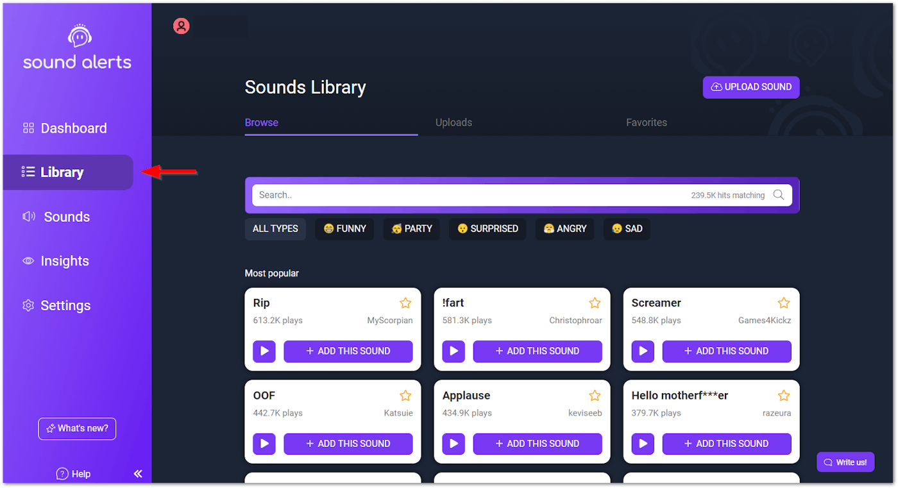Viewport: 898px width, 488px height.
Task: Add the Screamer sound
Action: (x=727, y=351)
